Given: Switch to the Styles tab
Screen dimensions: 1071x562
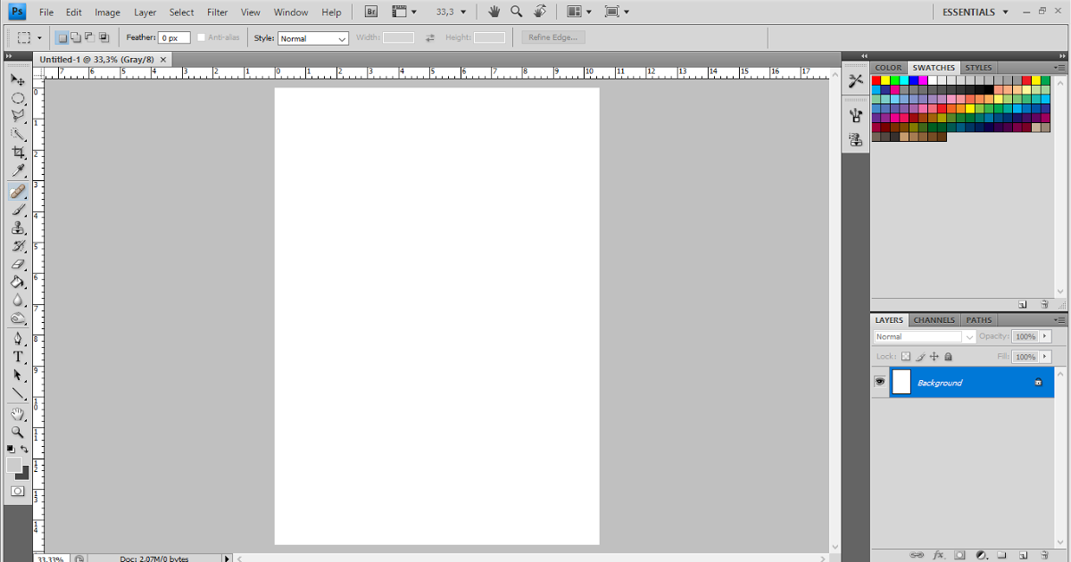Looking at the screenshot, I should tap(978, 67).
